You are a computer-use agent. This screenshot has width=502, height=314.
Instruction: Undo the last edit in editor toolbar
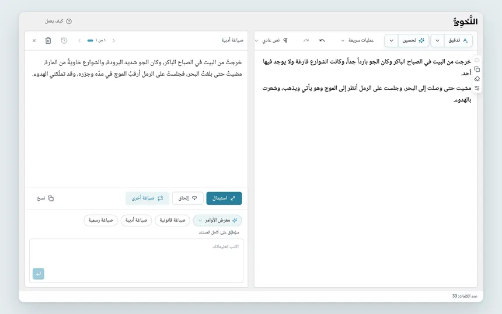coord(322,40)
